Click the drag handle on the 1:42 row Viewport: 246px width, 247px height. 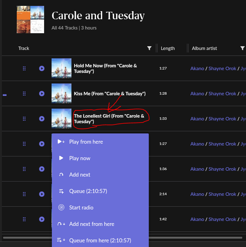point(24,219)
